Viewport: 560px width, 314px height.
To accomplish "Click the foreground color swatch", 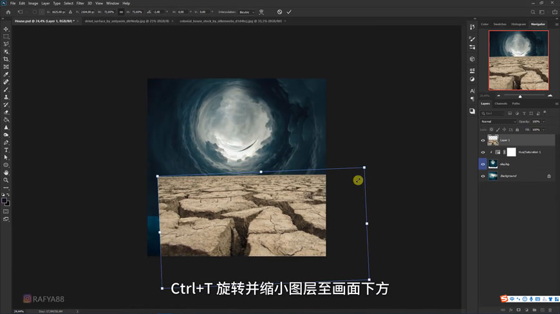I will (x=4, y=200).
